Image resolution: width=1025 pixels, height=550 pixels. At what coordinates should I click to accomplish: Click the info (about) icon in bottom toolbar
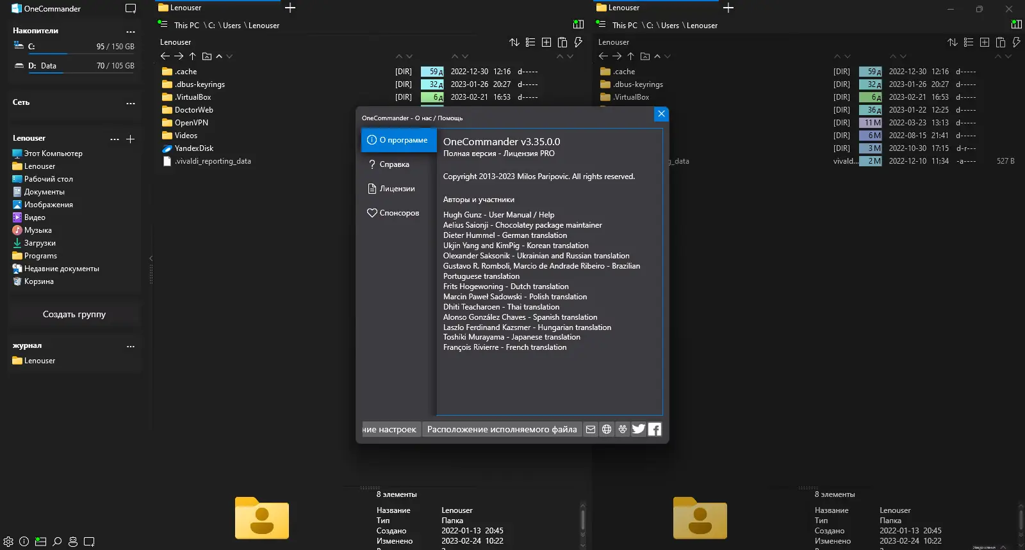(24, 541)
